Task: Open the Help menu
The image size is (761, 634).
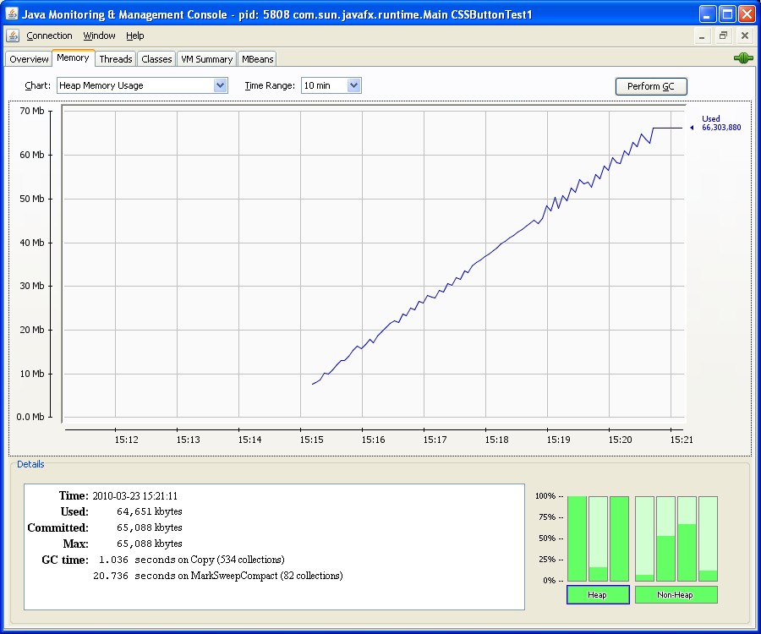Action: pos(135,36)
